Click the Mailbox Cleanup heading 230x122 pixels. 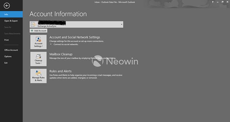tap(61, 54)
